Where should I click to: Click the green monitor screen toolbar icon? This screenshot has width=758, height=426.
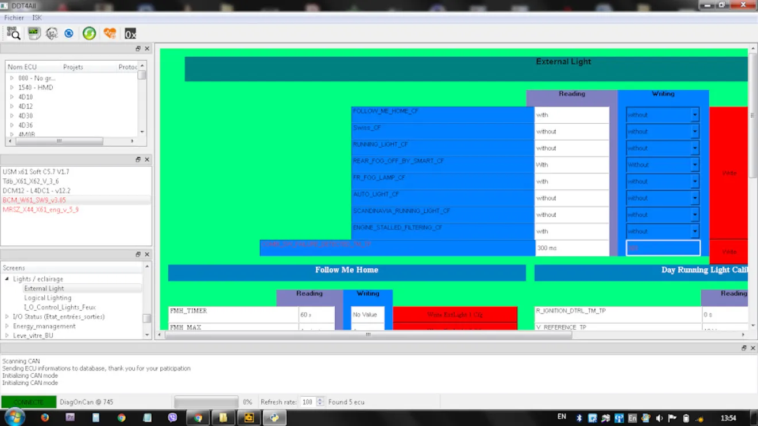(x=34, y=33)
